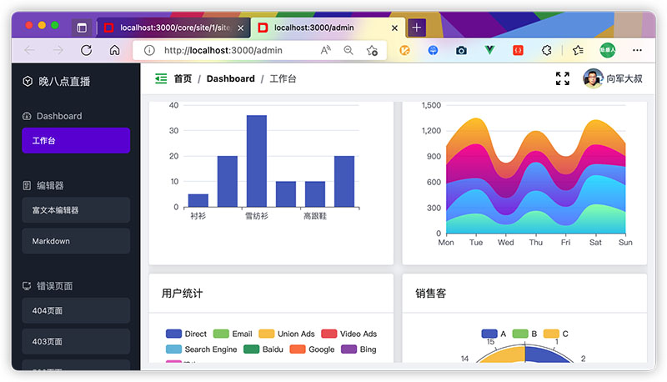Go to 首页 breadcrumb link
667x382 pixels.
(x=183, y=78)
